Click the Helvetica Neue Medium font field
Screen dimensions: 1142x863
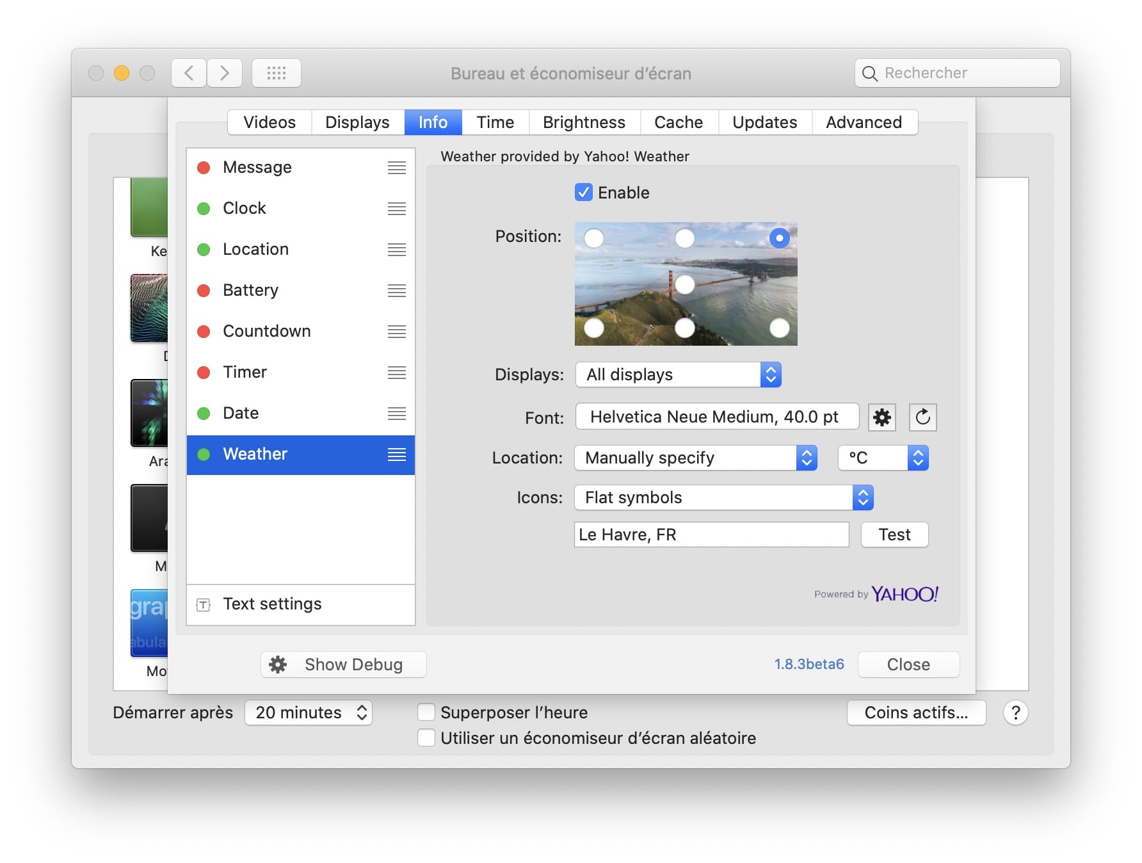tap(717, 417)
